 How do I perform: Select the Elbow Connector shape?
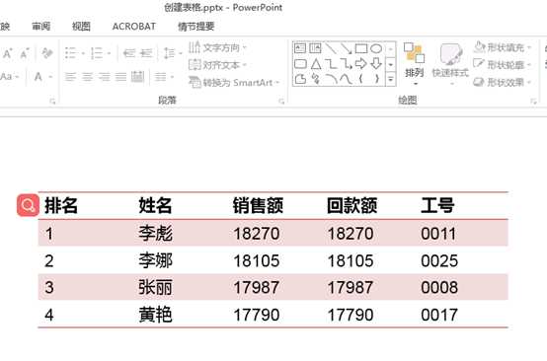(x=331, y=64)
